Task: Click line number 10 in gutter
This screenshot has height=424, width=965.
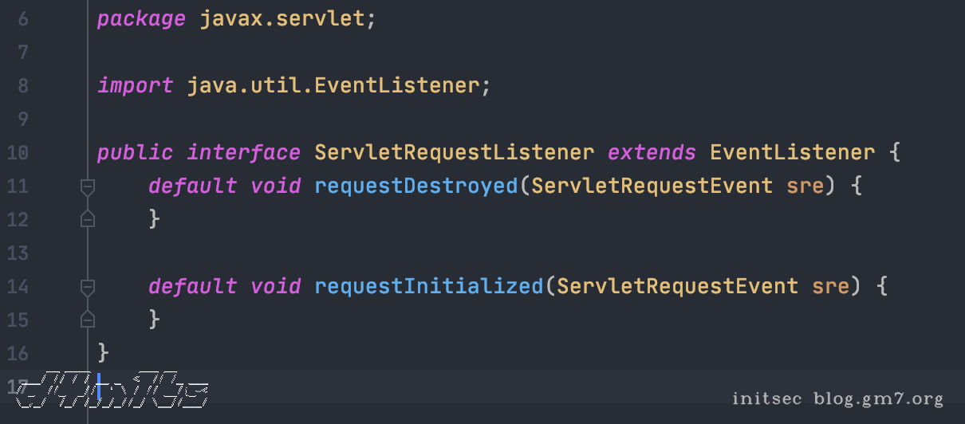Action: pyautogui.click(x=18, y=152)
